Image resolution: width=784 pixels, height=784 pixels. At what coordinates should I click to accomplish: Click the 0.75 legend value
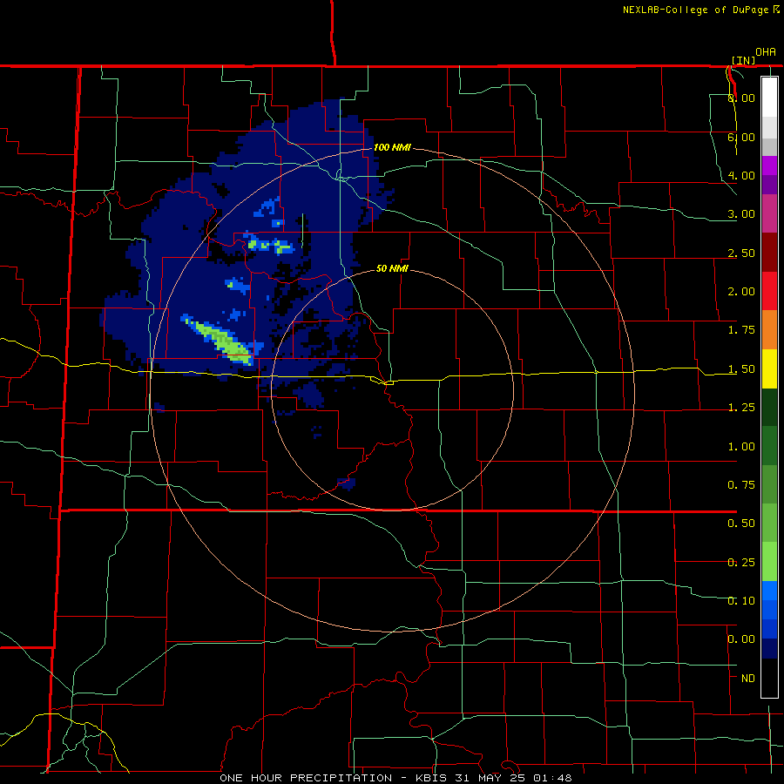(741, 485)
